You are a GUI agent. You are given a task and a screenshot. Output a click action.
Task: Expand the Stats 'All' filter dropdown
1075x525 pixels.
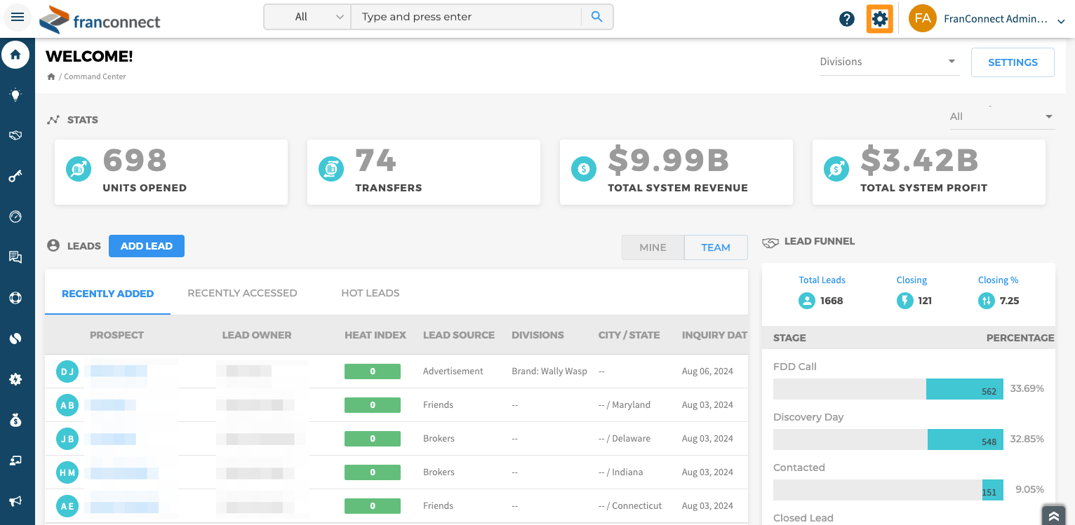pos(1001,117)
